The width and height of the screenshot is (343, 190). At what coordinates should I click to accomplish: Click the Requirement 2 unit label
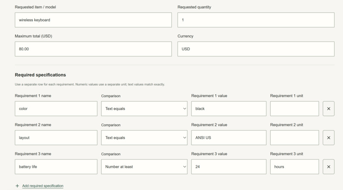(x=286, y=125)
